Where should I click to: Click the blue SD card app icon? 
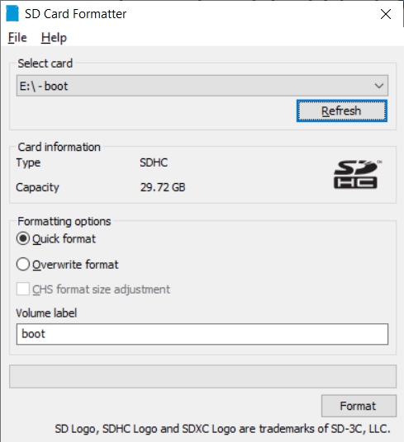12,13
